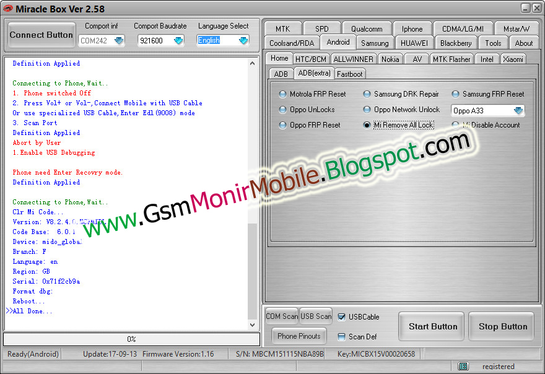545x374 pixels.
Task: Open the AV sub-tab
Action: tap(417, 59)
